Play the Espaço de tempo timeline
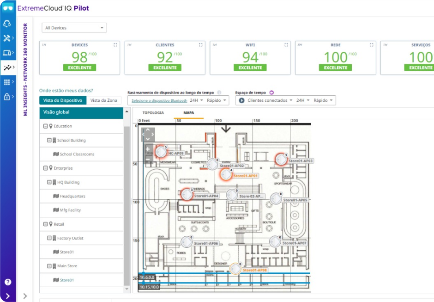 (x=241, y=100)
